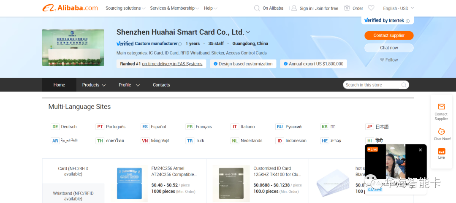Select Wristband (NFC/RFID available) category

click(73, 196)
